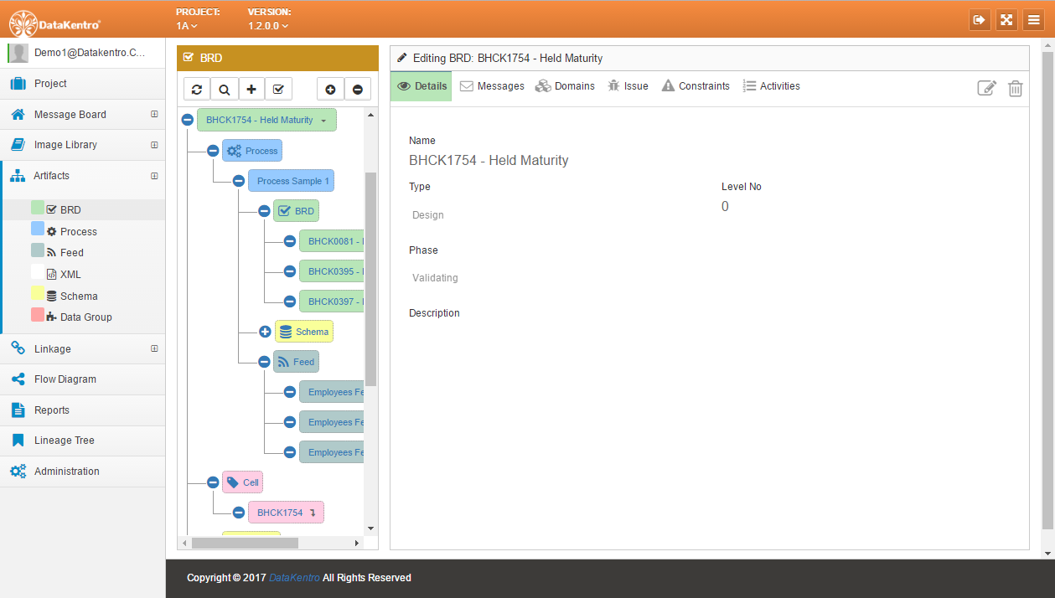Open Image Library in the sidebar
Screen dimensions: 1055x598
[83, 145]
